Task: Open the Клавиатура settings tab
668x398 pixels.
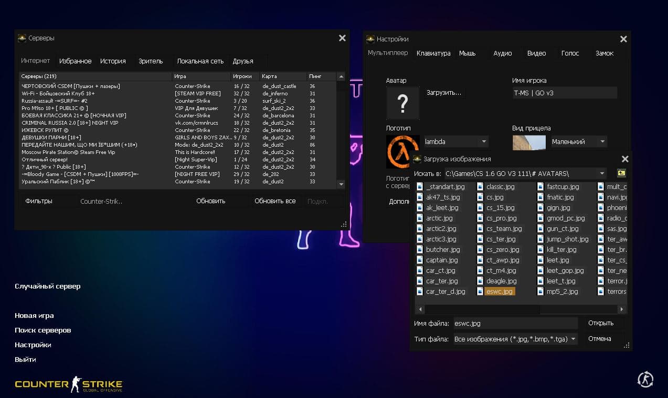Action: [433, 53]
